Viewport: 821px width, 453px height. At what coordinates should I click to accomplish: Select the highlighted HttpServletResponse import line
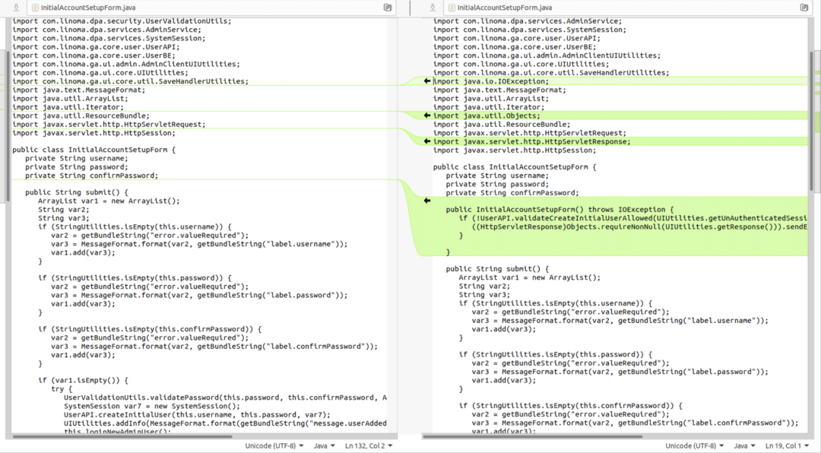532,141
